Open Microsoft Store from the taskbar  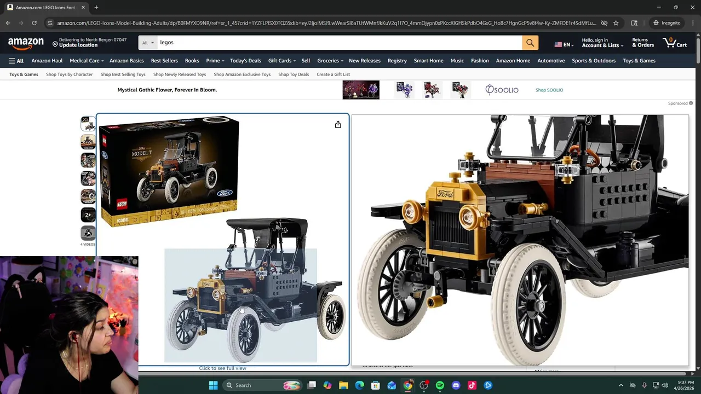tap(375, 385)
